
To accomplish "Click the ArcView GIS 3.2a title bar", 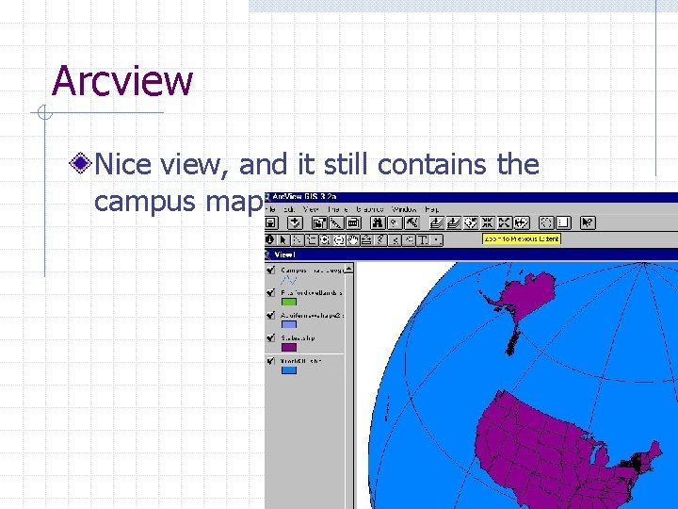I will (x=472, y=197).
